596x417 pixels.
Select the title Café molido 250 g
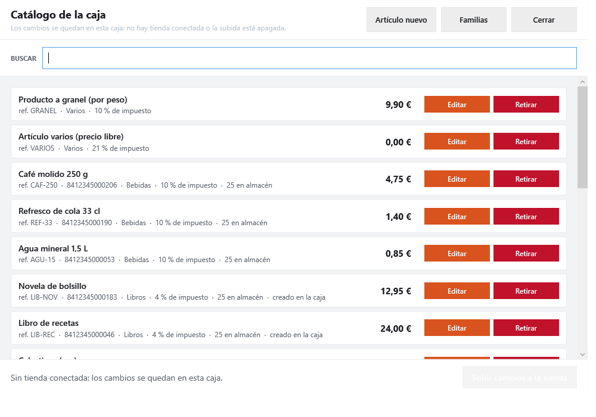point(53,174)
